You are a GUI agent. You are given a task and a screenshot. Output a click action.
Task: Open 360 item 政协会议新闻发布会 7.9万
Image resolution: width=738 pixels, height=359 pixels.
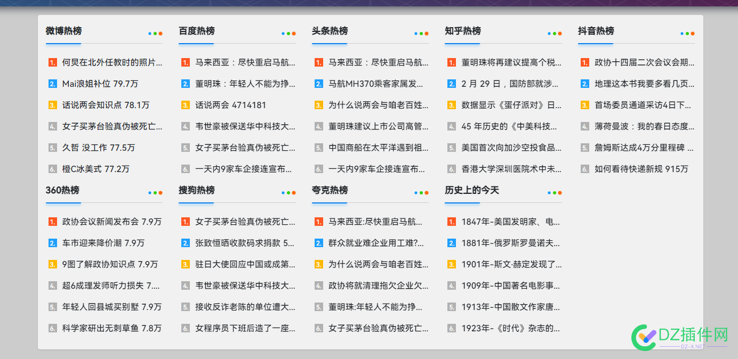click(x=112, y=222)
